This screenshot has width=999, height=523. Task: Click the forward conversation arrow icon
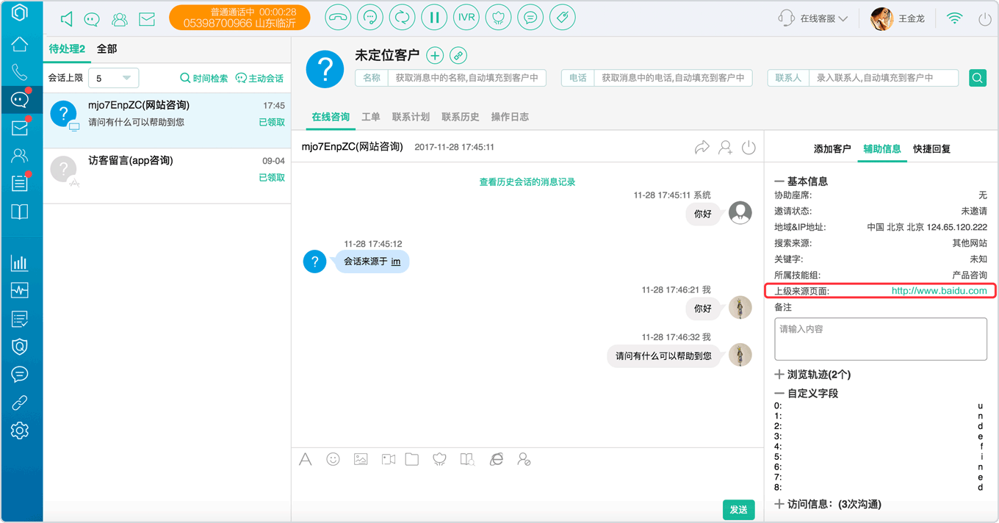tap(702, 148)
